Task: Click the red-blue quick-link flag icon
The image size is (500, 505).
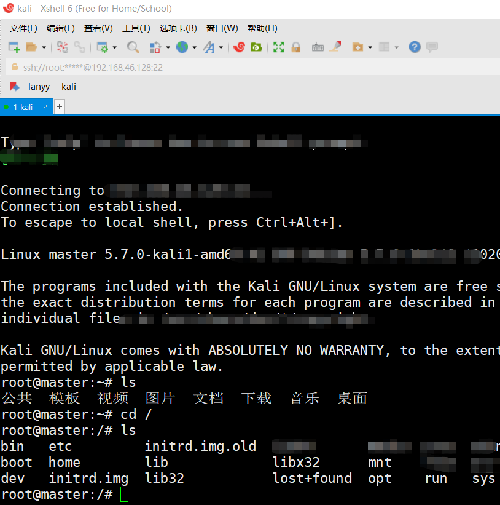Action: coord(15,87)
